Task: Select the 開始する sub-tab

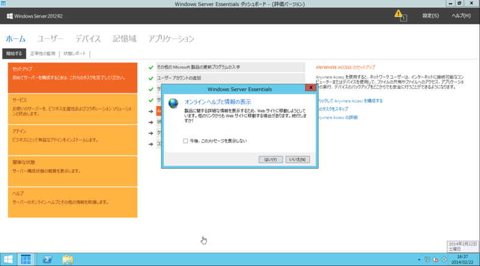Action: [14, 53]
